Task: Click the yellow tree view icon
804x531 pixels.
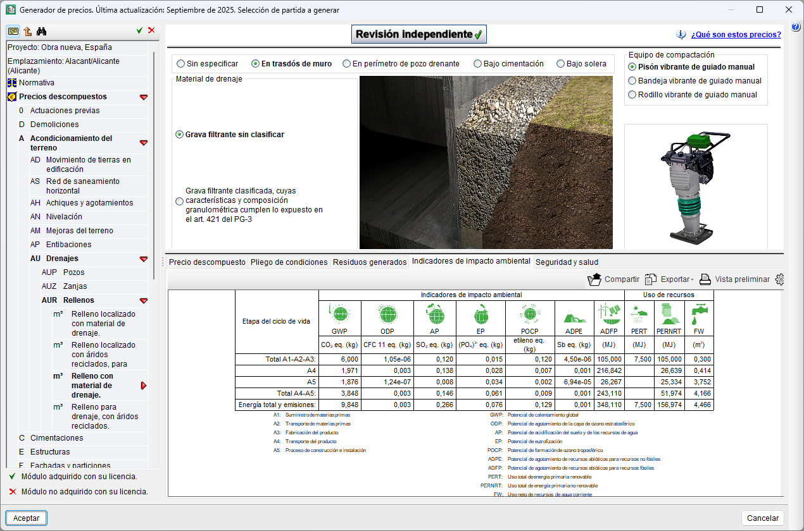Action: pos(13,32)
